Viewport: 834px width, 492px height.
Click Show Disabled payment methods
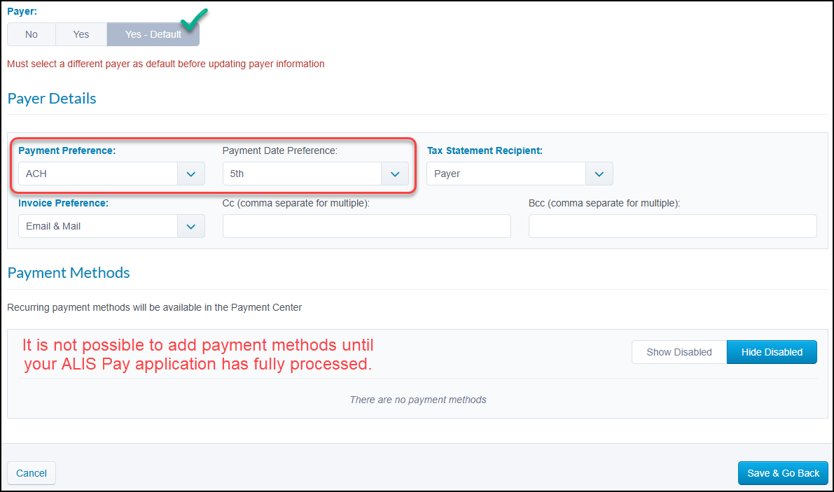pos(679,352)
